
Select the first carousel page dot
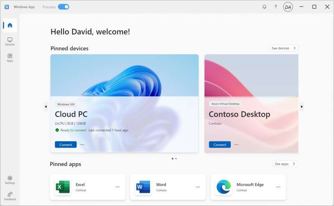[x=172, y=158]
